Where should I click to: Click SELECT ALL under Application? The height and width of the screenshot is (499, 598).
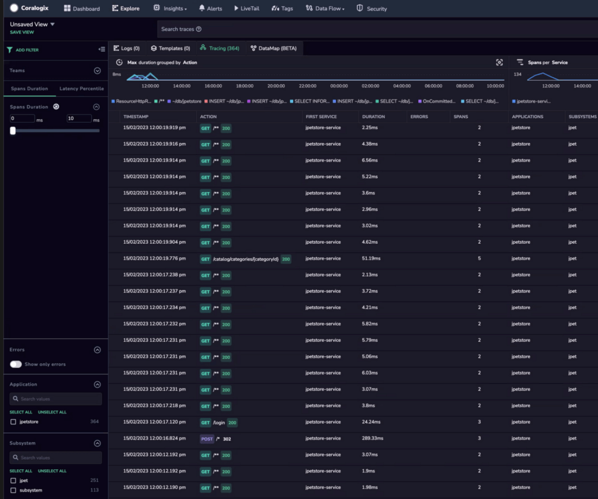(x=21, y=412)
